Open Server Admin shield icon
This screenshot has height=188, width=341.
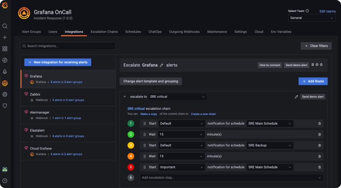click(x=5, y=106)
